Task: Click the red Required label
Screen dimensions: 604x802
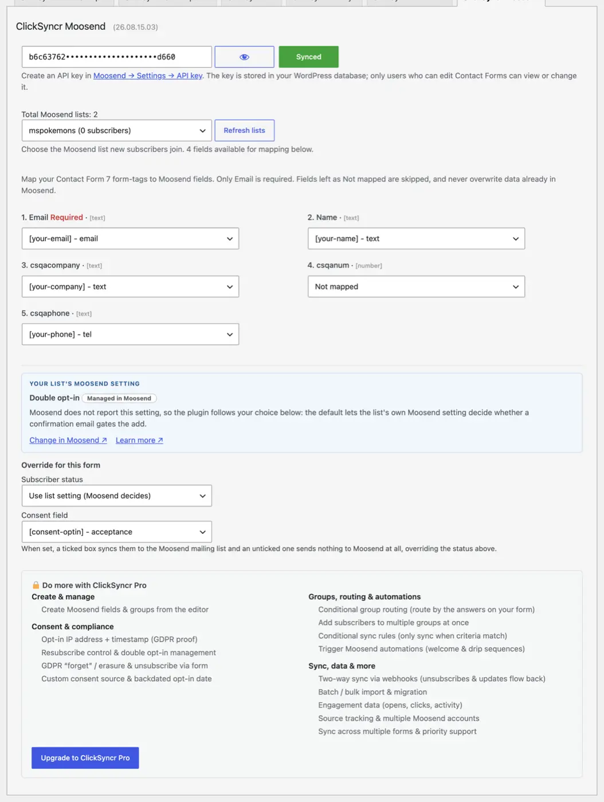Action: tap(66, 217)
